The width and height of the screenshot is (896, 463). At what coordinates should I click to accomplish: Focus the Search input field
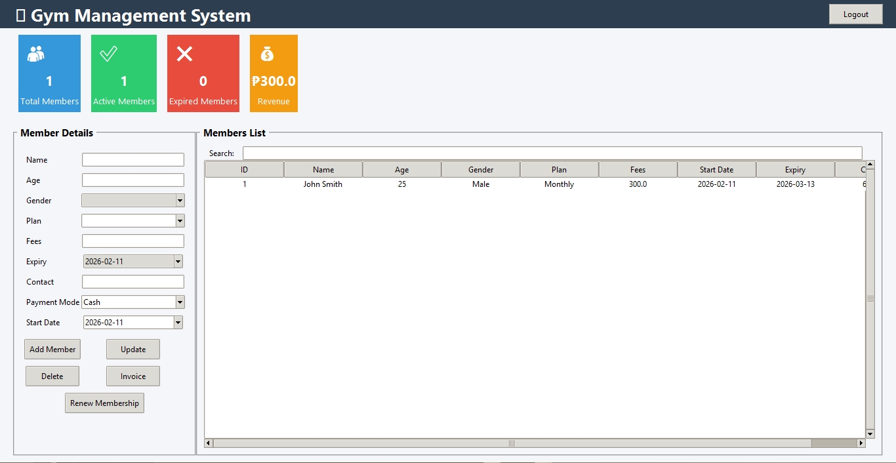point(552,153)
